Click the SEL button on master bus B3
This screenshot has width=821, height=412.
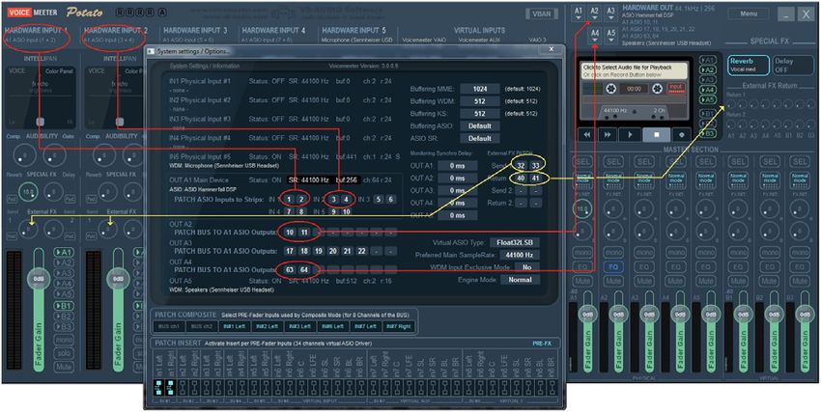(800, 161)
